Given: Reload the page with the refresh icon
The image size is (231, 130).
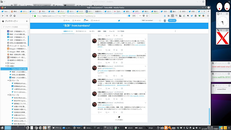Looking at the screenshot, I should [x=10, y=16].
